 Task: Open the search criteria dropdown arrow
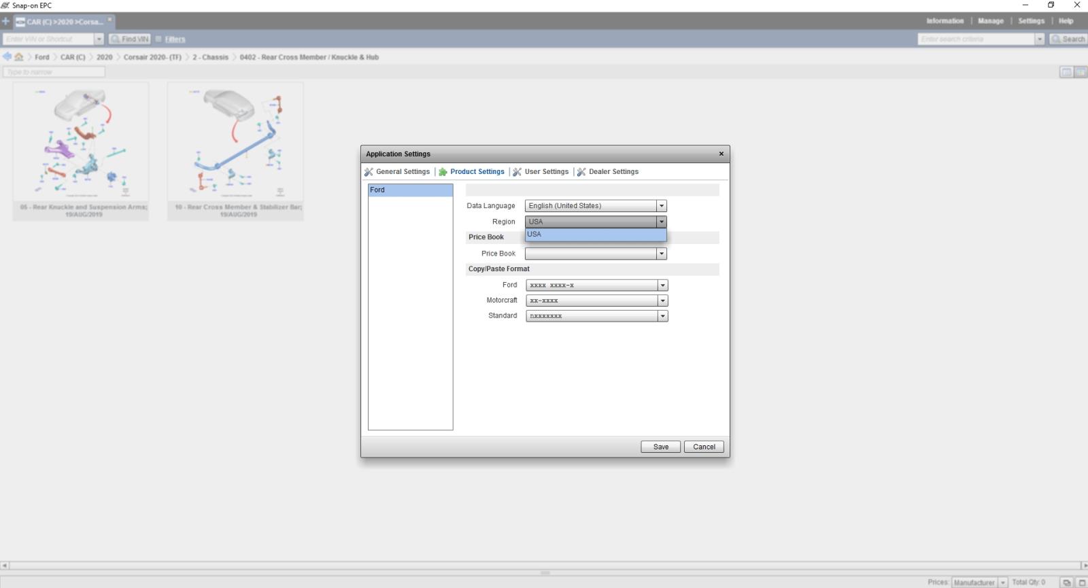(1039, 39)
